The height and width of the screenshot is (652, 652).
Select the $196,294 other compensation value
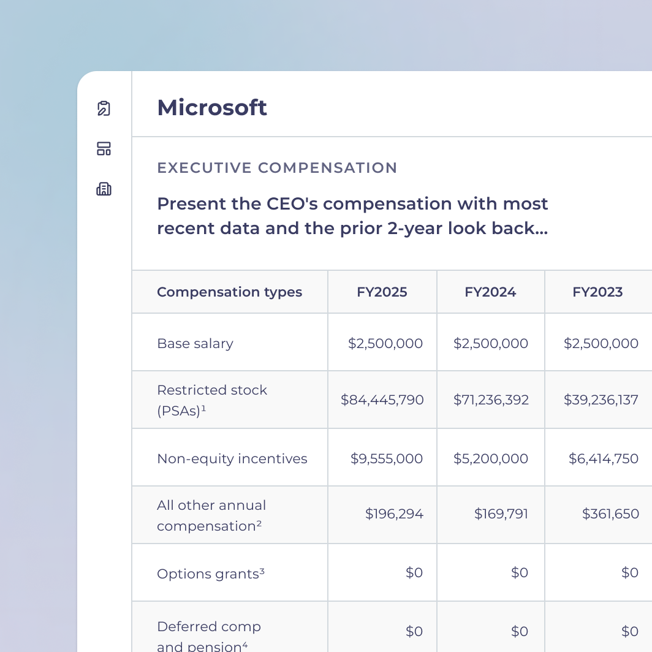click(394, 514)
